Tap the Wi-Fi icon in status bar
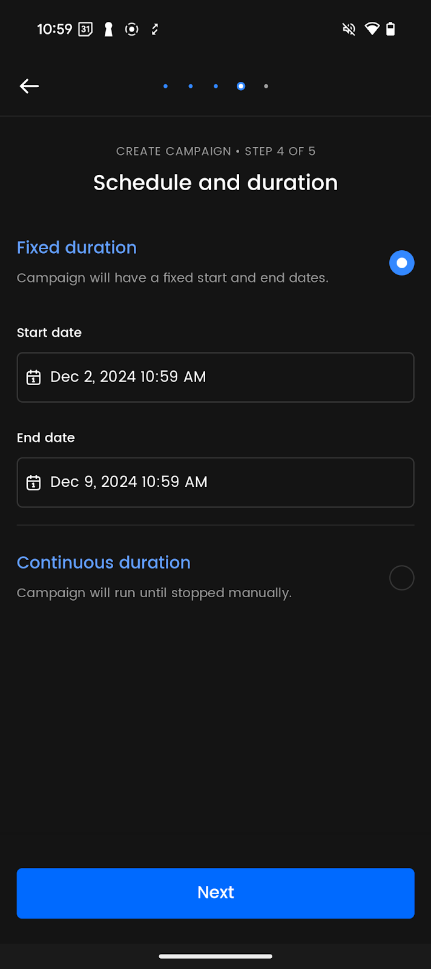431x969 pixels. (372, 29)
